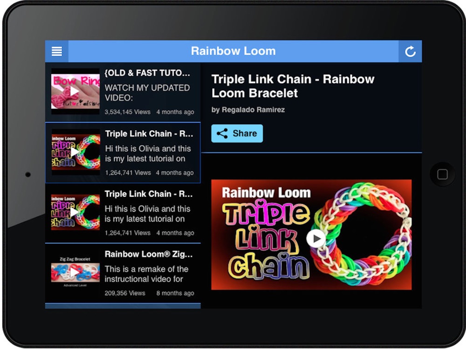This screenshot has width=466, height=349.
Task: Click the 3,534,145 Views count
Action: (x=128, y=112)
